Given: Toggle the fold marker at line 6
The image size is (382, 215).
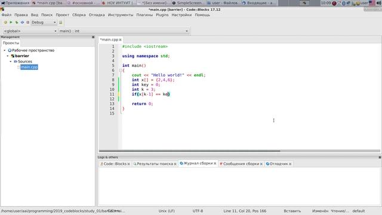Looking at the screenshot, I should tap(121, 70).
